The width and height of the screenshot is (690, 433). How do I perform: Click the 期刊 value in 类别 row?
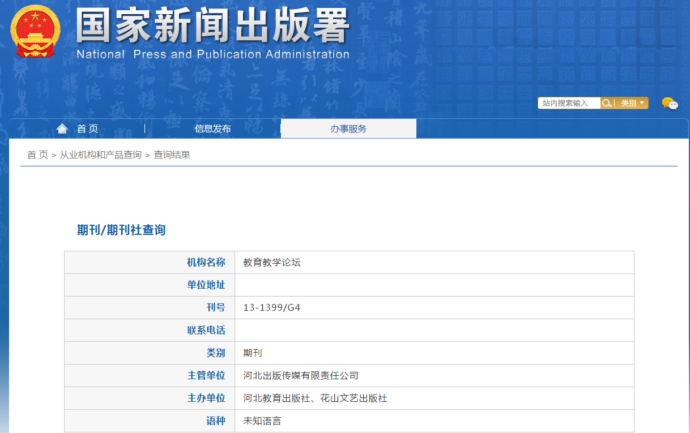tap(253, 353)
